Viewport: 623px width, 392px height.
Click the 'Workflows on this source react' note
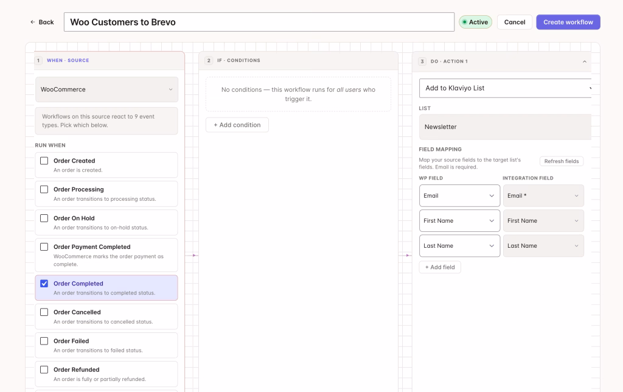[106, 121]
